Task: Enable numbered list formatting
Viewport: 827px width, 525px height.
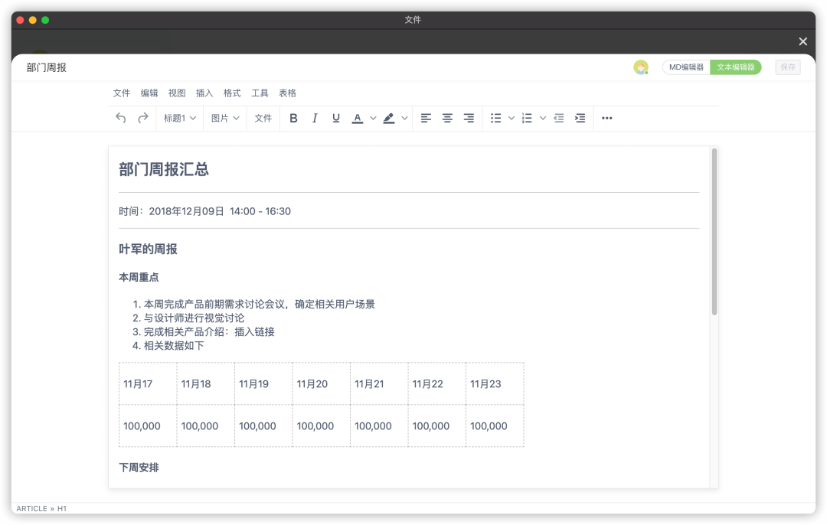Action: (x=525, y=118)
